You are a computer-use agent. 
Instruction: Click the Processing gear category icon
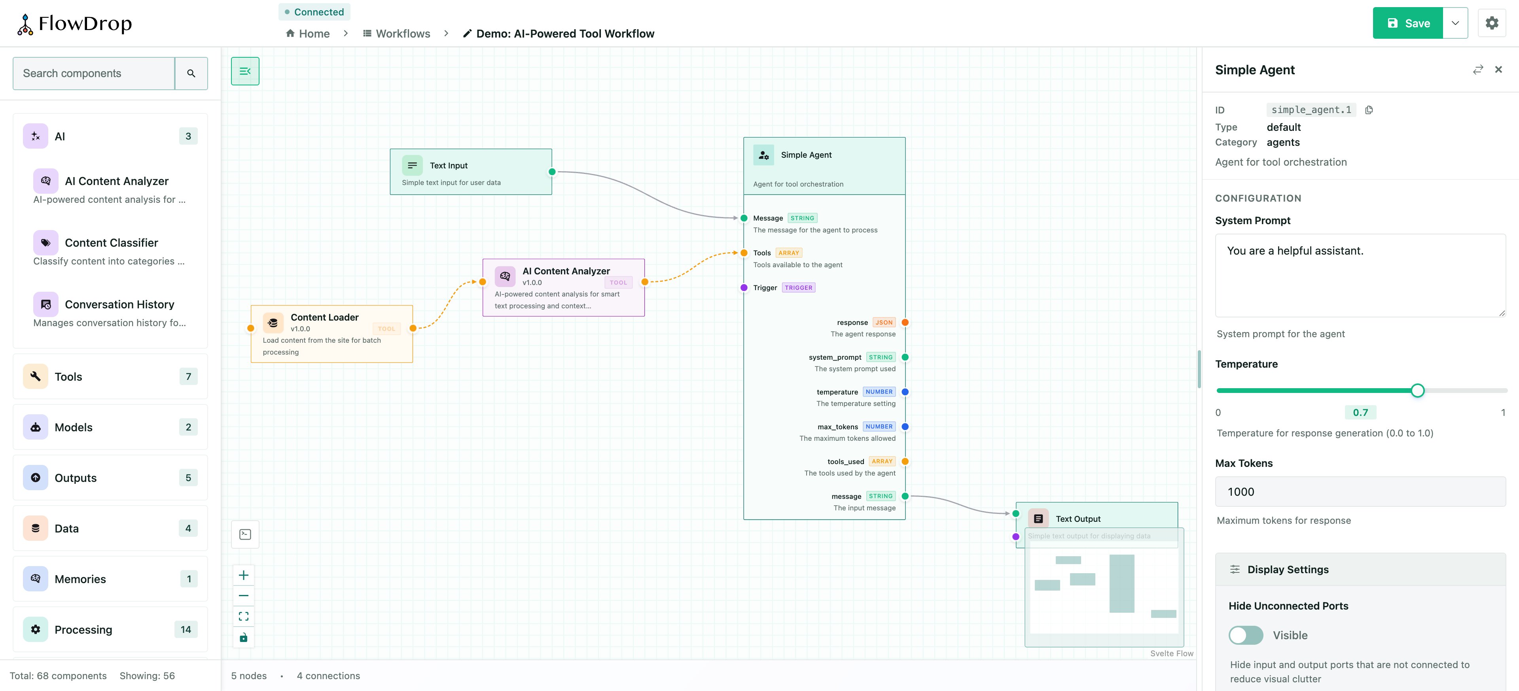pos(35,630)
